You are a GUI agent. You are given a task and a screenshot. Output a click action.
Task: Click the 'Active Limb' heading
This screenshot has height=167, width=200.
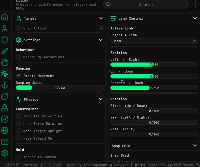click(x=121, y=28)
